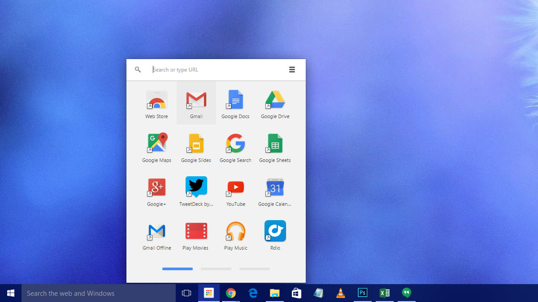
Task: Launch Photoshop from the taskbar
Action: [x=363, y=293]
